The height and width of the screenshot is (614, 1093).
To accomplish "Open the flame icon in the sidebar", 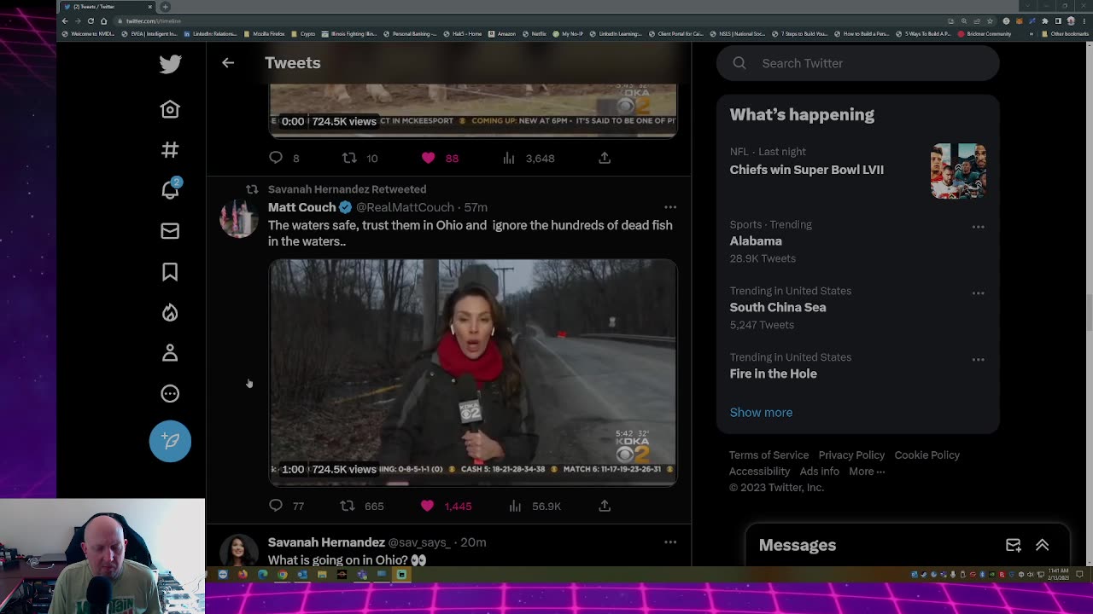I will [170, 313].
